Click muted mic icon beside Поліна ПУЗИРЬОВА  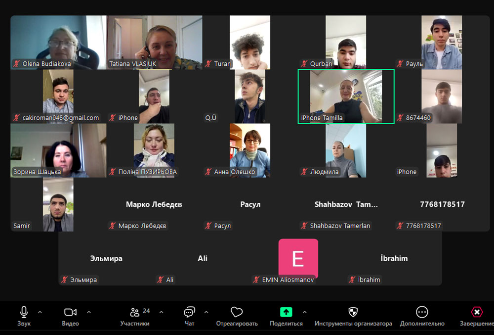tap(112, 172)
